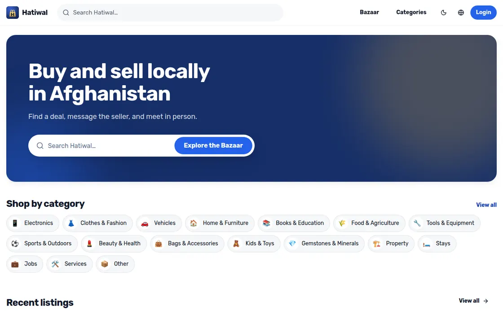The width and height of the screenshot is (503, 314).
Task: Select the Gemstones & Minerals gem icon
Action: [292, 244]
